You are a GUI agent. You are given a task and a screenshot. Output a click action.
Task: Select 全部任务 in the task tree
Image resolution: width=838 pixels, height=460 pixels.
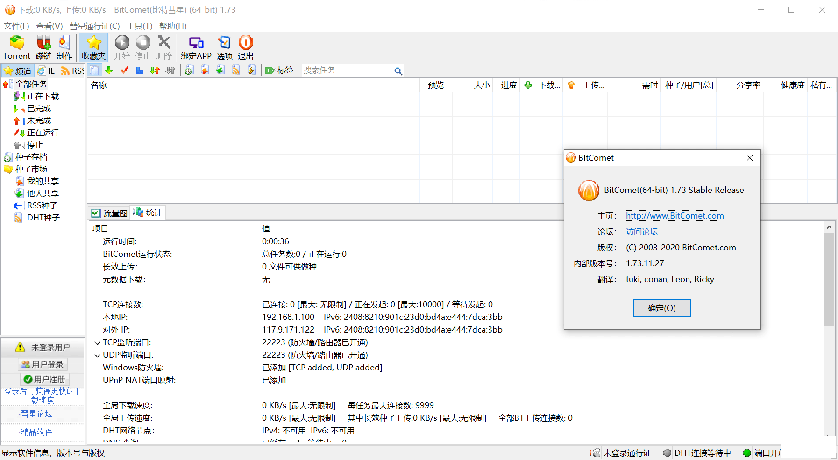pos(31,84)
